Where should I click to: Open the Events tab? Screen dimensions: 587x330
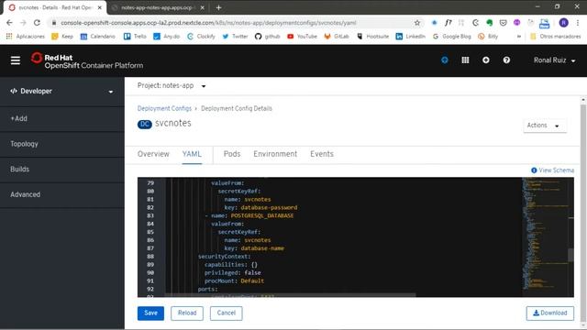click(x=322, y=154)
